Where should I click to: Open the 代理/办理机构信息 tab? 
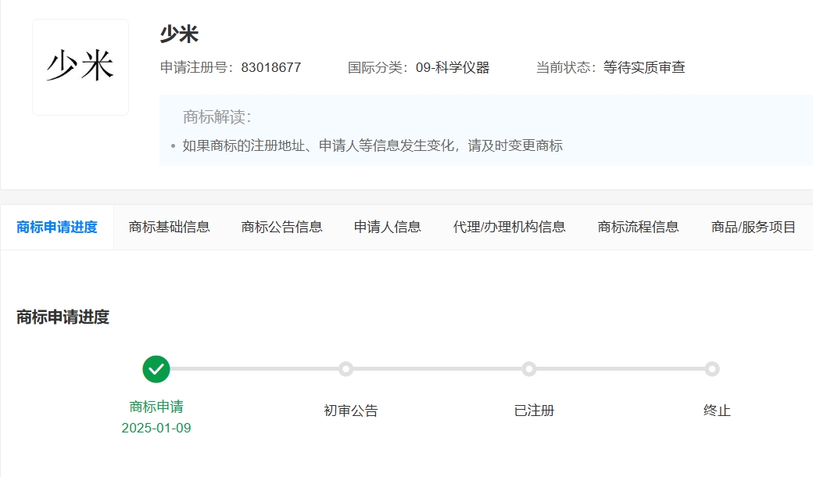511,227
